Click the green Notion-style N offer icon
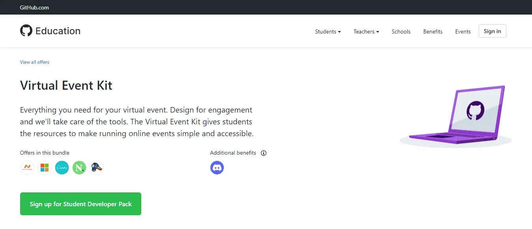 [x=79, y=168]
